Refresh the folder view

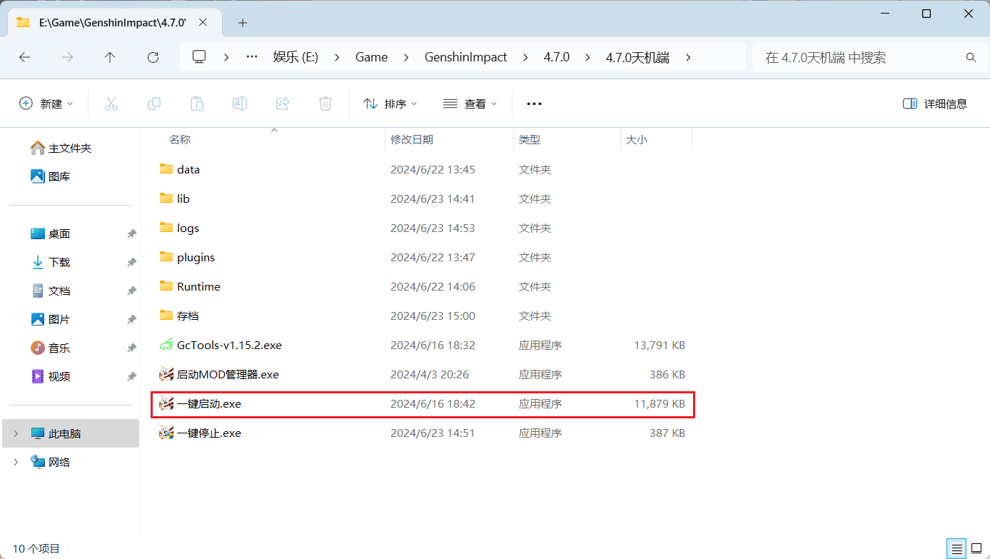coord(153,57)
